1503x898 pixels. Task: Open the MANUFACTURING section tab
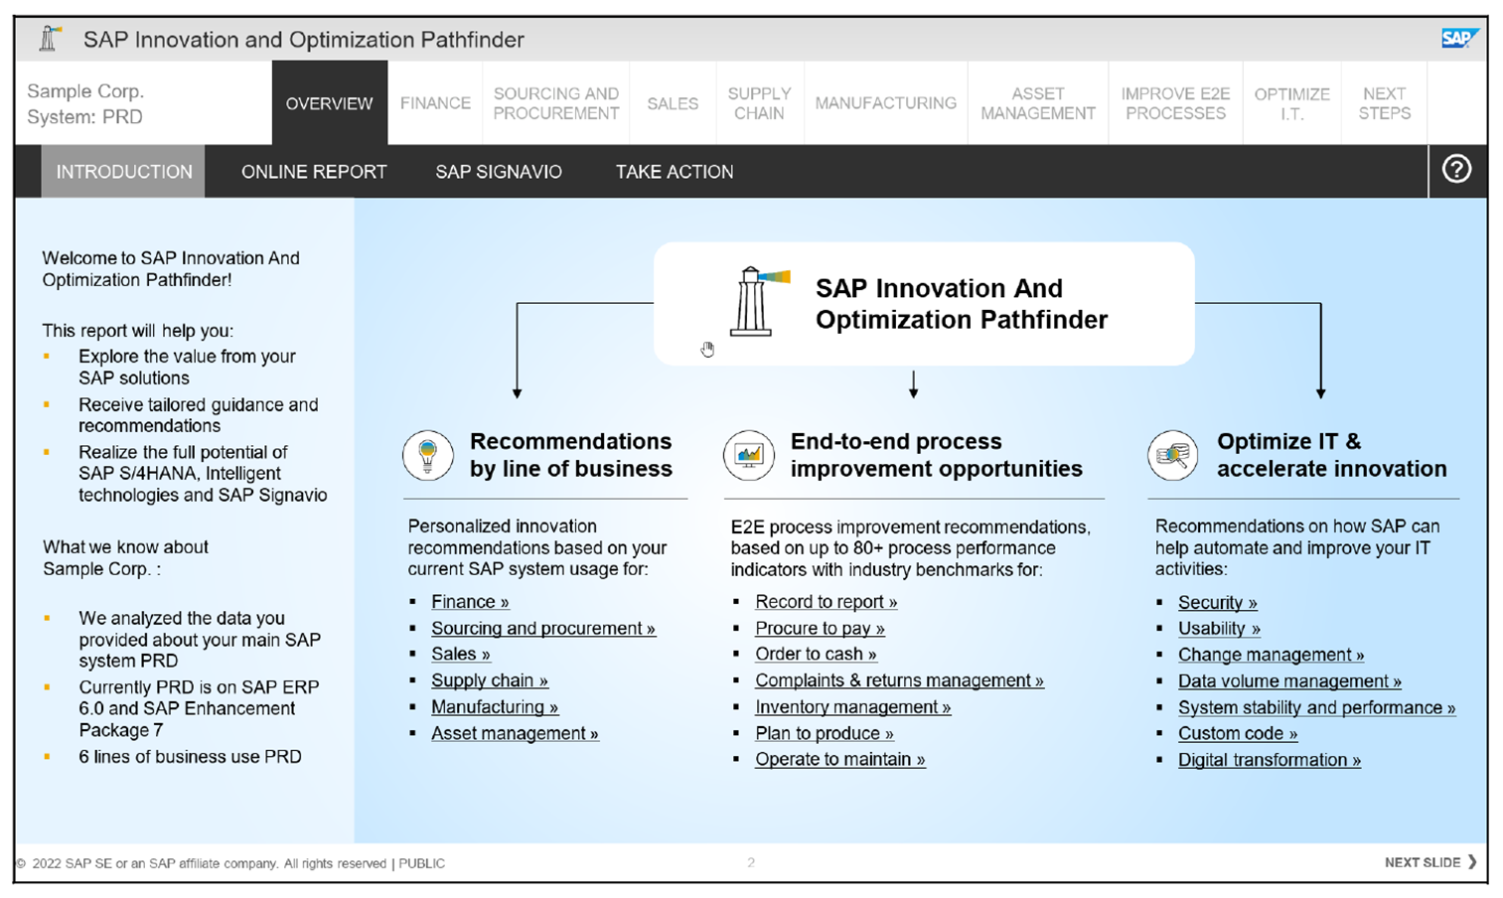pyautogui.click(x=885, y=102)
